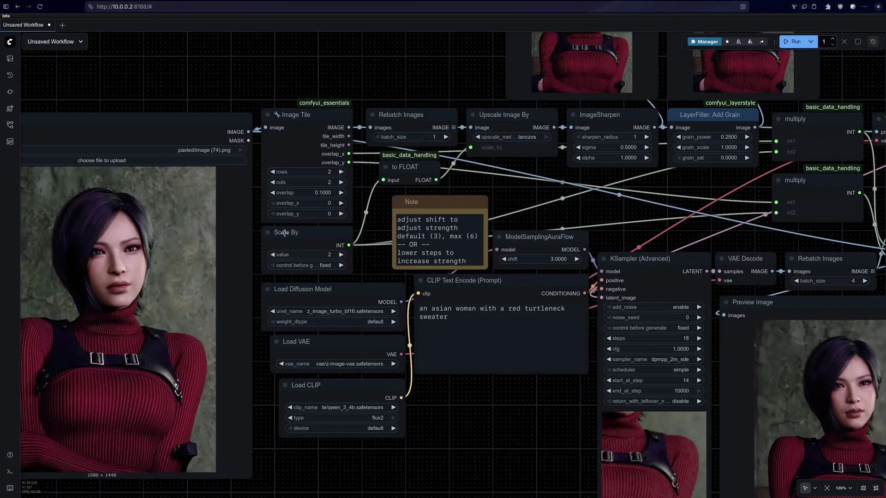Viewport: 886px width, 498px height.
Task: Open the ComfyUI logo menu
Action: point(10,42)
